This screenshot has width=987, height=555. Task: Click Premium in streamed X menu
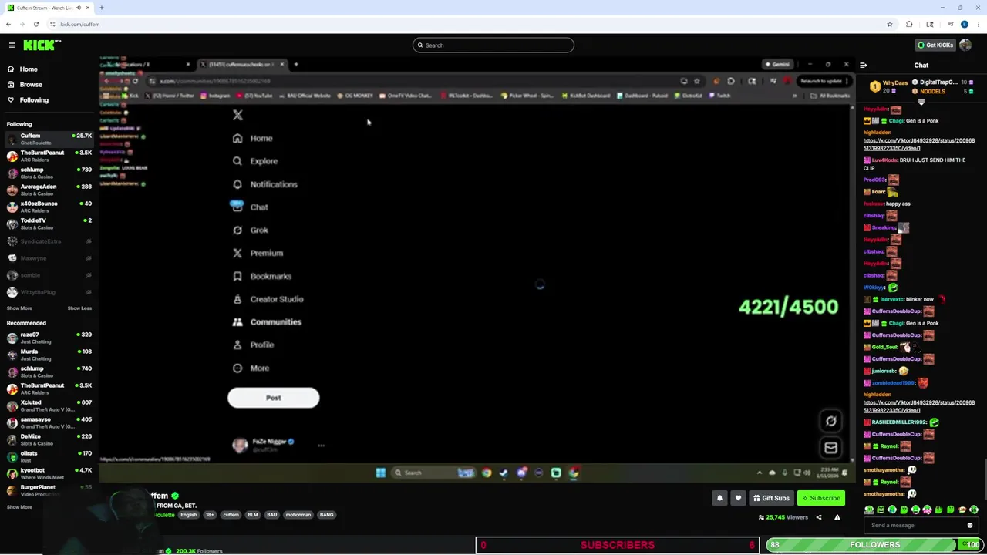258,253
